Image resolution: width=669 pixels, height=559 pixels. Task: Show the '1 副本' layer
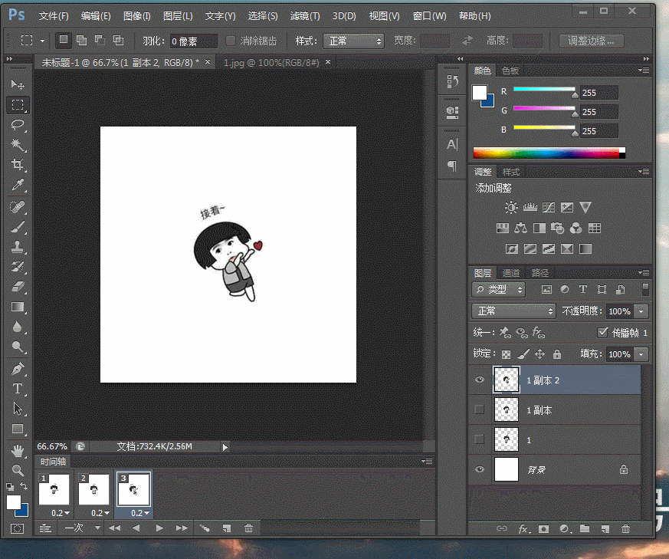click(480, 410)
